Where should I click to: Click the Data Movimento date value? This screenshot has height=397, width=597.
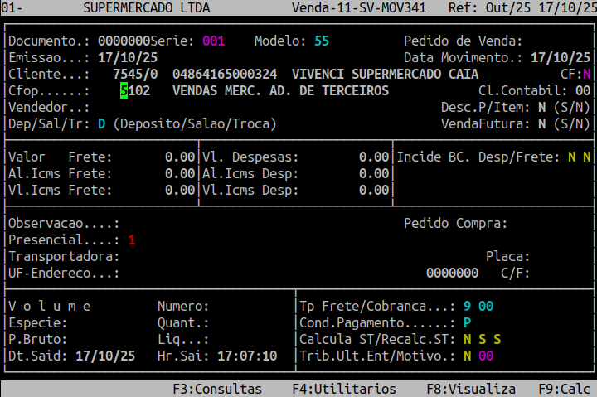click(x=560, y=57)
